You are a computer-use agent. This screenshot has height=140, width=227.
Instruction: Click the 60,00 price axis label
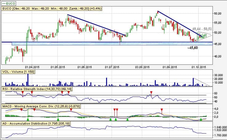pos(218,14)
